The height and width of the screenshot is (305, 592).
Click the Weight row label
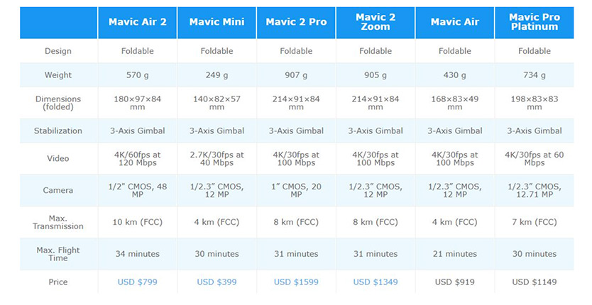tap(58, 75)
